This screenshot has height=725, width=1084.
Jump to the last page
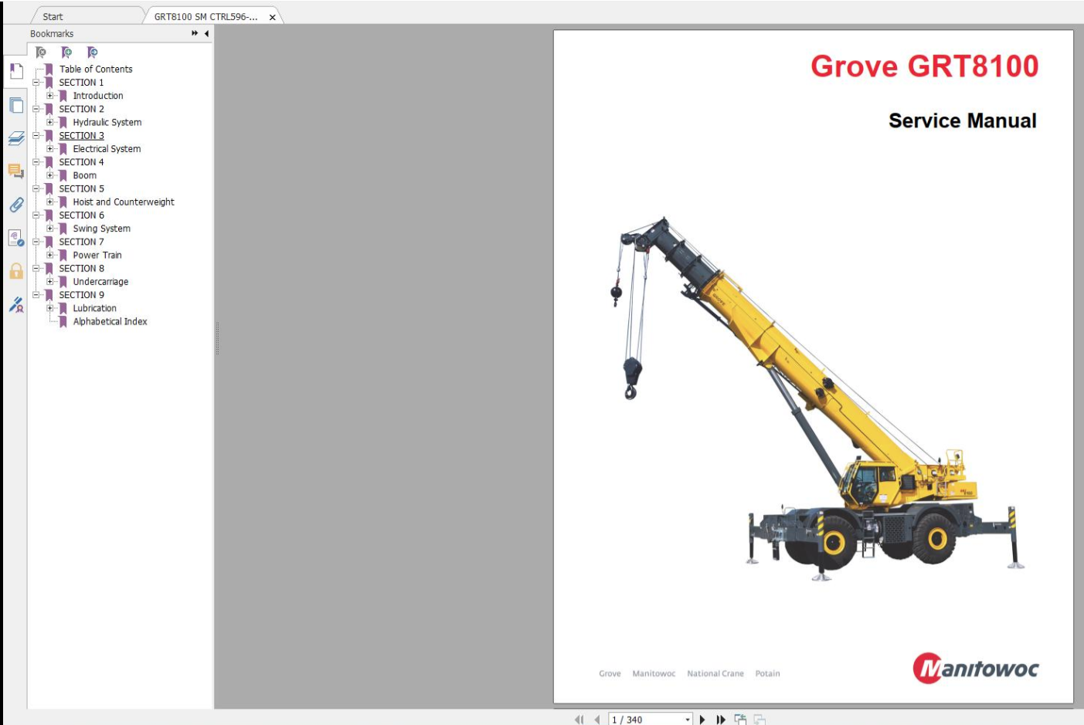tap(720, 720)
